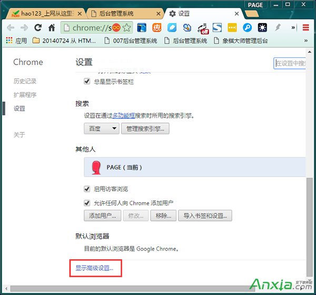
Task: Go back with the back arrow
Action: 11,27
